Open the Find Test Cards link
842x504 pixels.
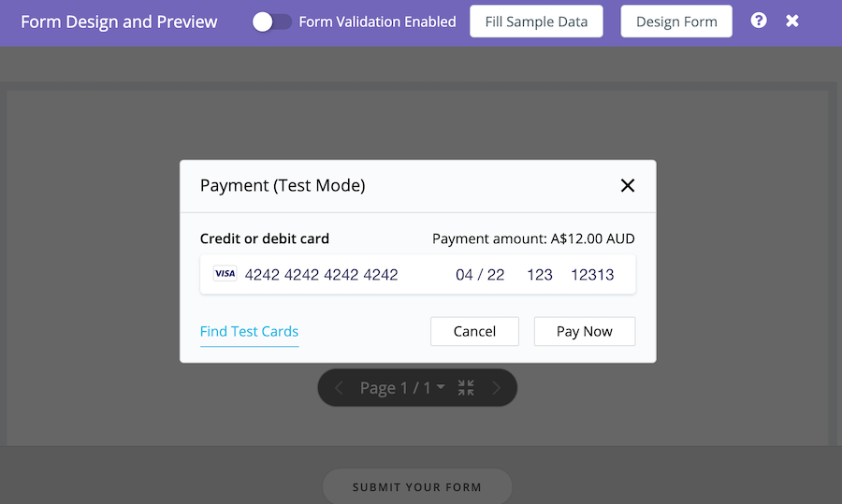[249, 331]
